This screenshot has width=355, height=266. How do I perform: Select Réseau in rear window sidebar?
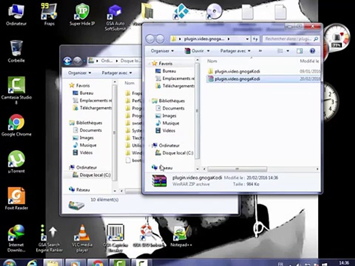(80, 190)
